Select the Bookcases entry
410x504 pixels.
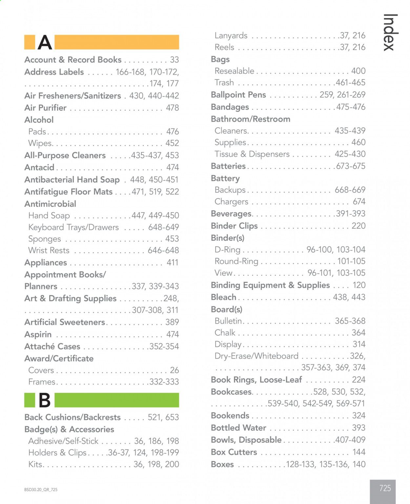point(288,397)
